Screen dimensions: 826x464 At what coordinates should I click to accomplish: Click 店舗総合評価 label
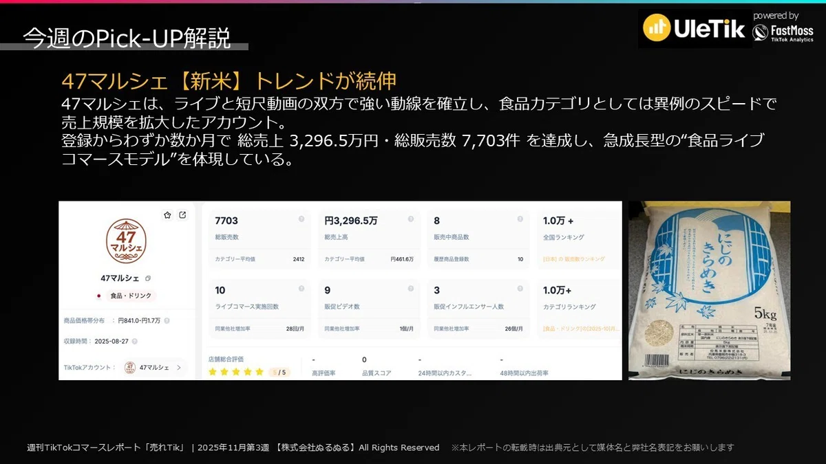[x=226, y=359]
